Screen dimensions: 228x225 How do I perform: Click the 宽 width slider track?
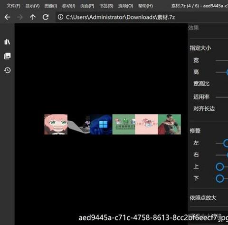tap(222, 60)
